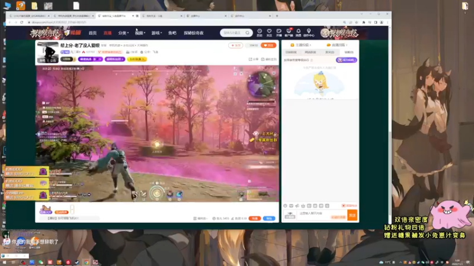Image resolution: width=474 pixels, height=266 pixels.
Task: Click the chat message input field
Action: 322,215
